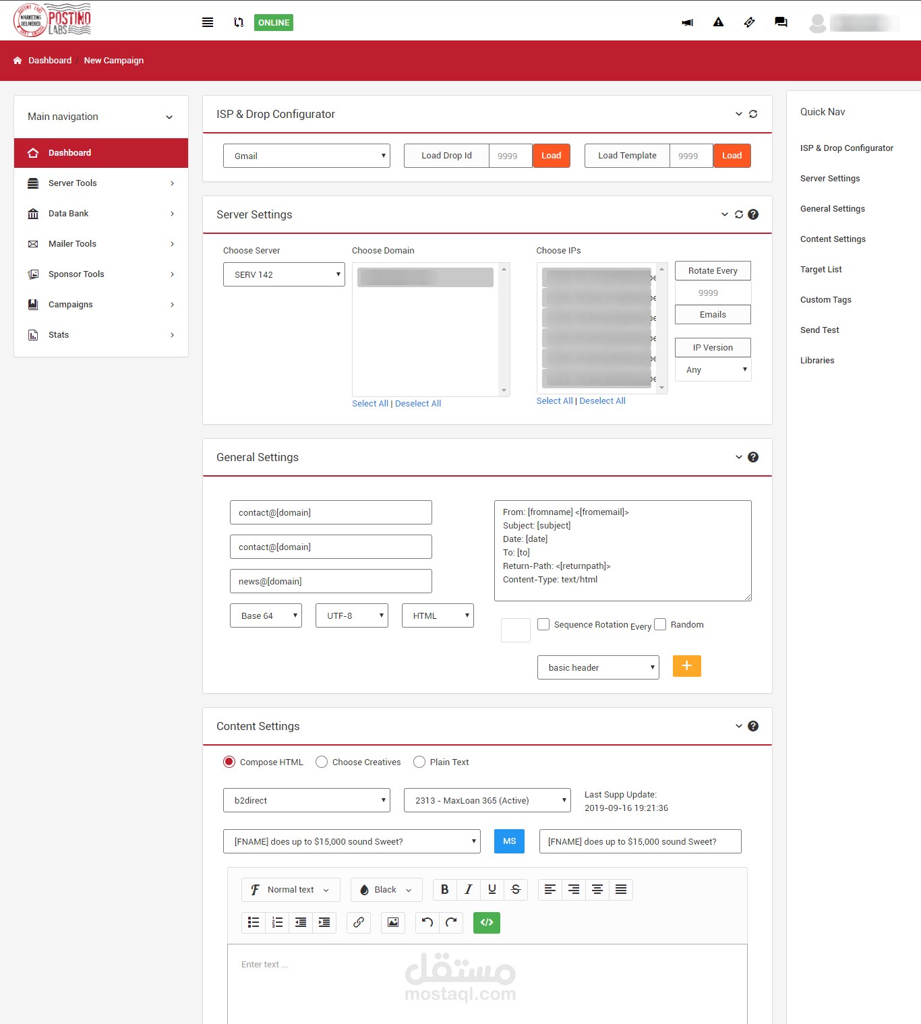Click the orange plus add header button

687,666
